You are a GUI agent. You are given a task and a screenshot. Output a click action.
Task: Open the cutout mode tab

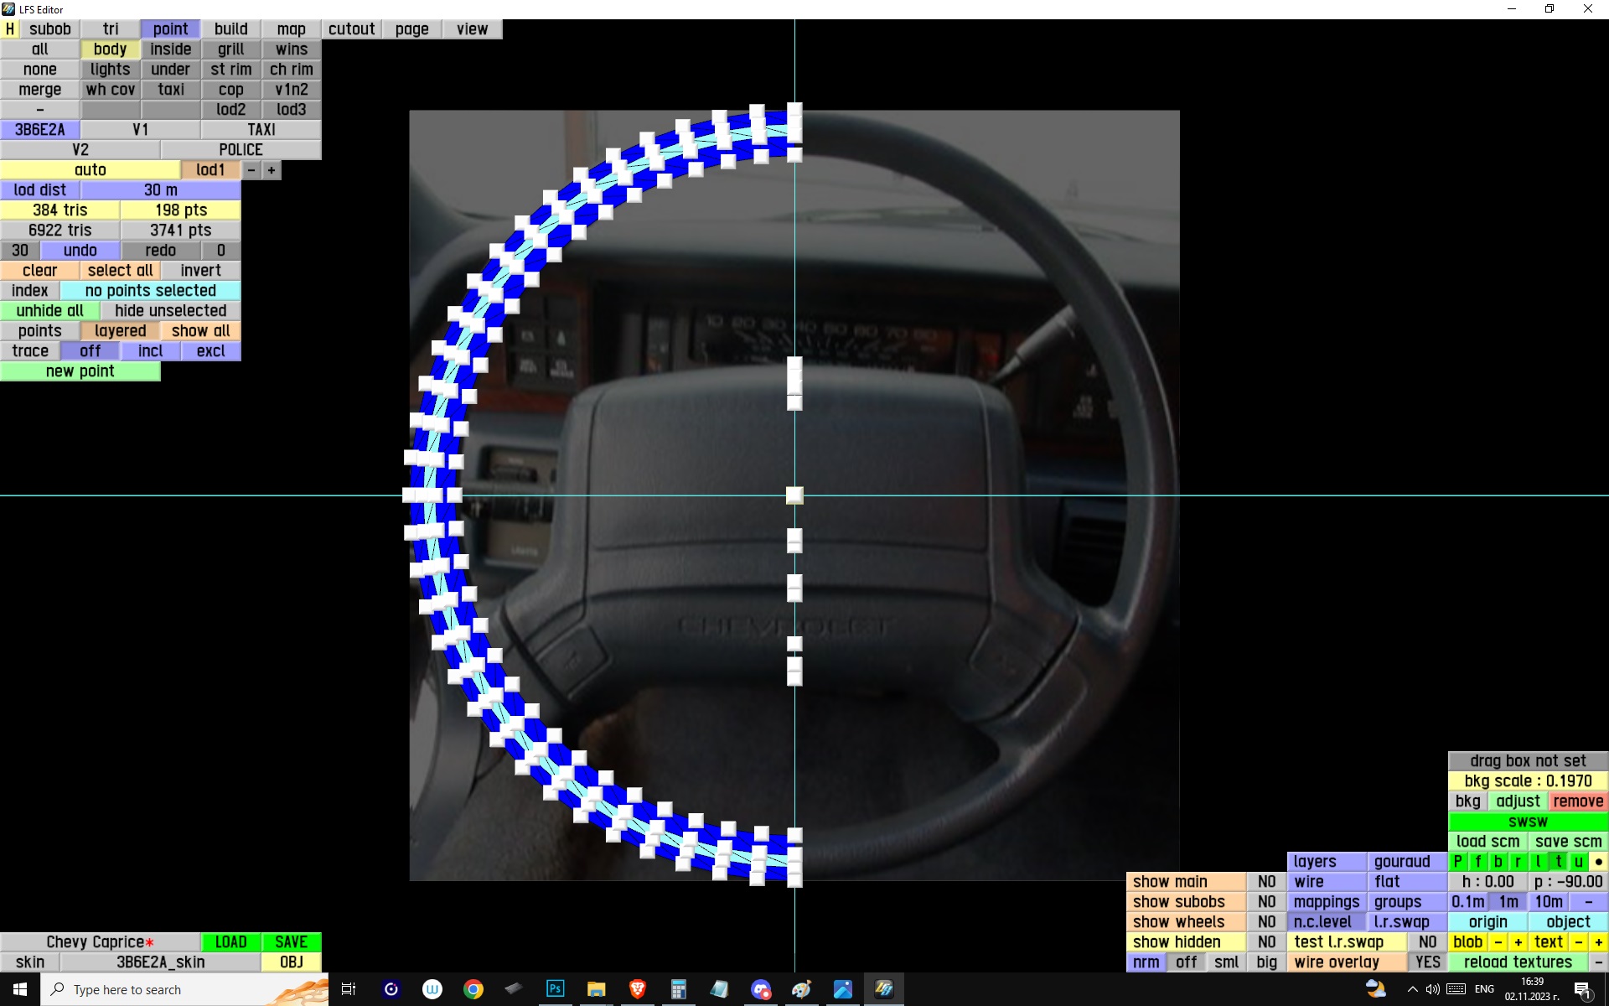click(351, 29)
